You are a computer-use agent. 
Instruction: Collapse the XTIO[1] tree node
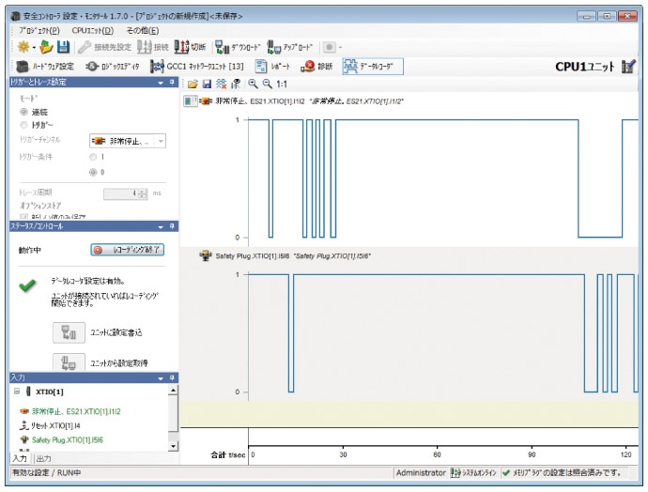pyautogui.click(x=17, y=391)
